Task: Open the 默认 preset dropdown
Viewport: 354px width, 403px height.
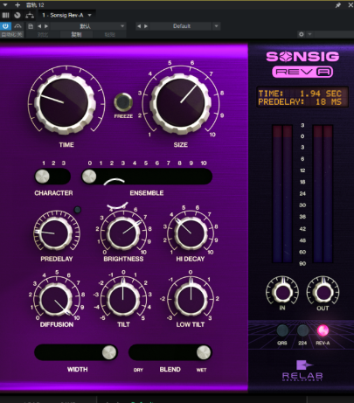Action: [x=88, y=26]
